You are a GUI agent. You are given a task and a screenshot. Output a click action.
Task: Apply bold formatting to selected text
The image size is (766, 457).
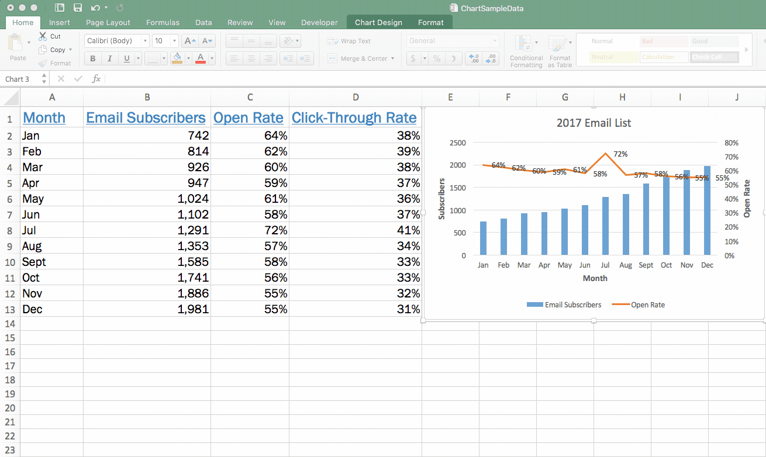pos(92,58)
